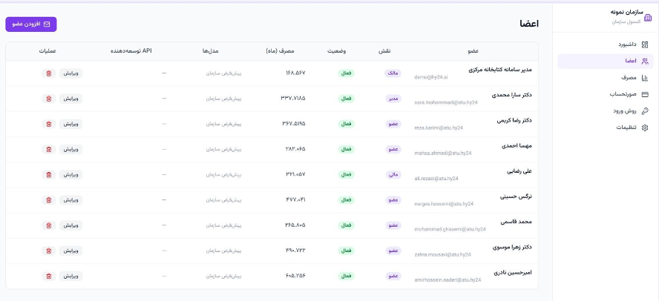The width and height of the screenshot is (659, 301).
Task: Click trash icon in مهسا احمدی row
Action: [49, 150]
